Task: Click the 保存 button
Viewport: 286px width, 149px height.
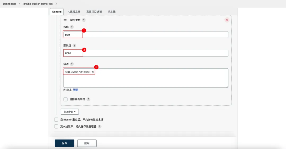Action: click(x=65, y=143)
